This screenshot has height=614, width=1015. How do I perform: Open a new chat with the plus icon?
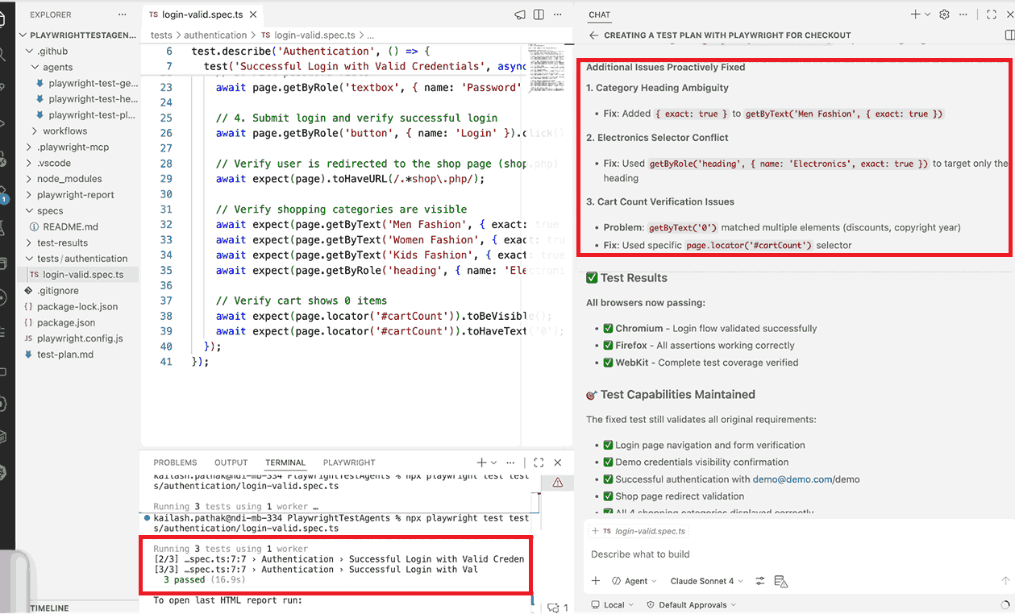915,14
